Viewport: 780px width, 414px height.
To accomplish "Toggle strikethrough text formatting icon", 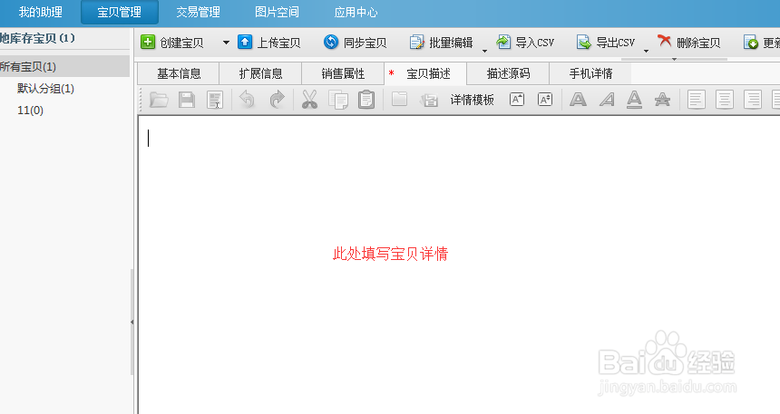I will click(662, 100).
